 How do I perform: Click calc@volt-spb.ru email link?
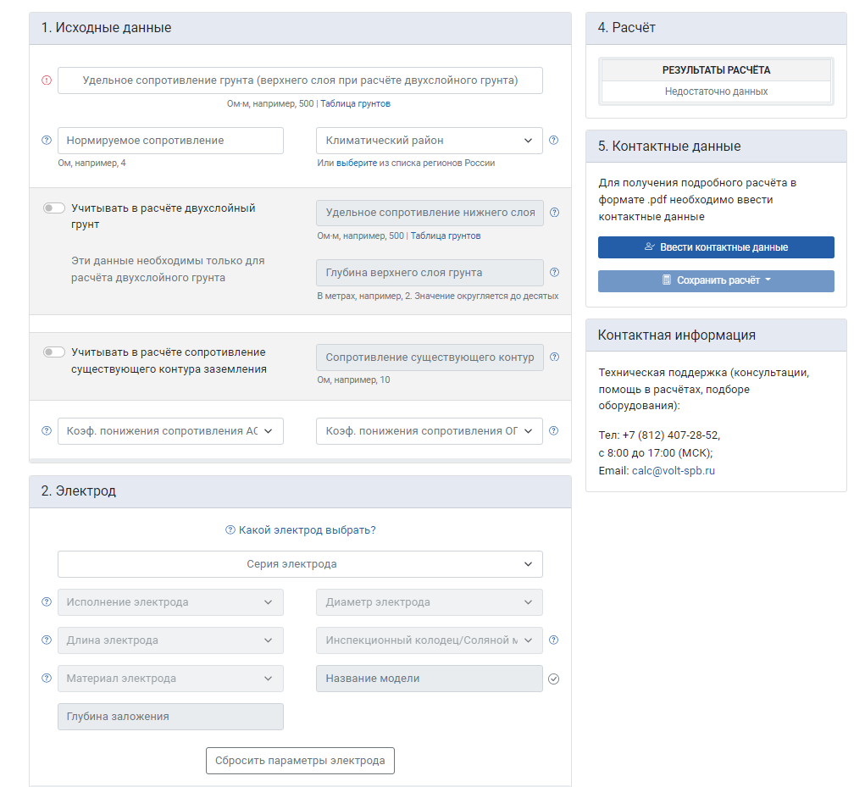[673, 471]
